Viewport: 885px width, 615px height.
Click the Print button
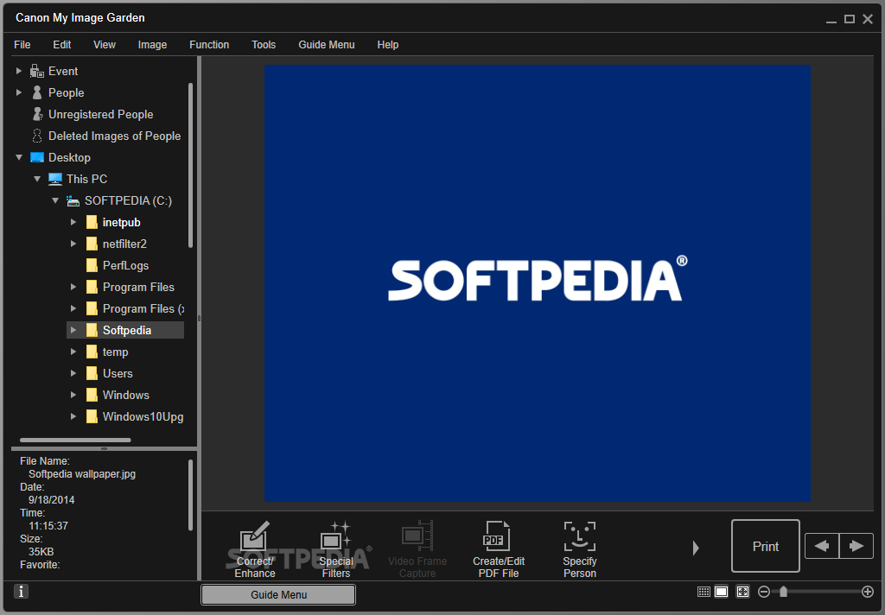click(x=766, y=546)
